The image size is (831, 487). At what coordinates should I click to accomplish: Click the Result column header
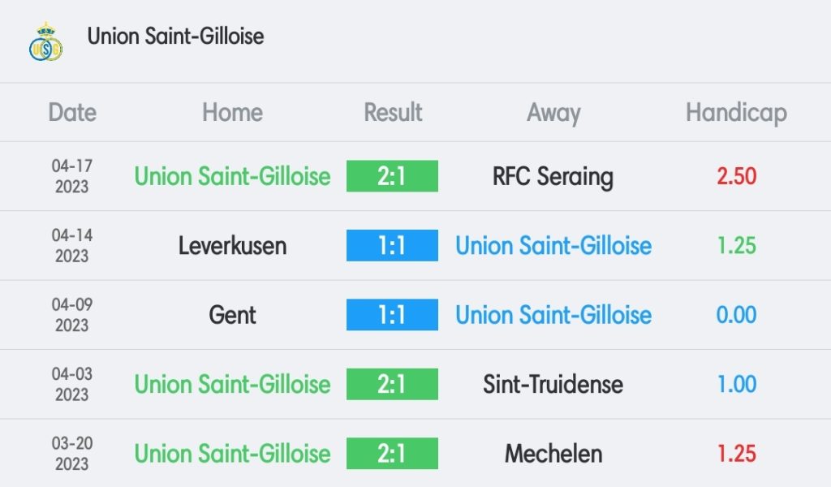click(x=393, y=113)
